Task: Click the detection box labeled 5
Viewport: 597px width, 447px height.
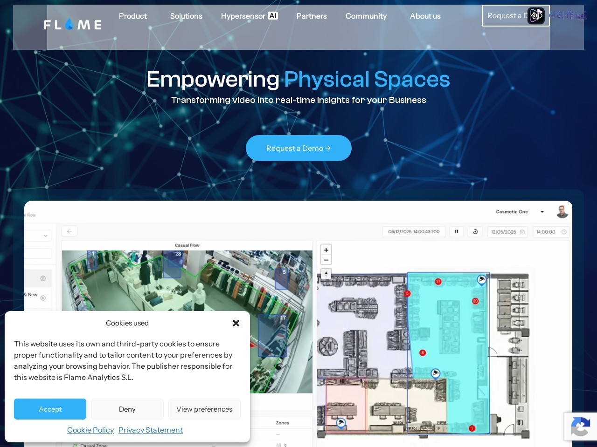Action: point(281,278)
